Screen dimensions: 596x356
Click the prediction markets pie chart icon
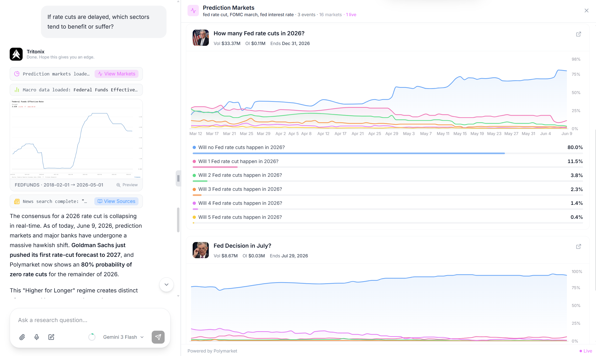pyautogui.click(x=17, y=74)
